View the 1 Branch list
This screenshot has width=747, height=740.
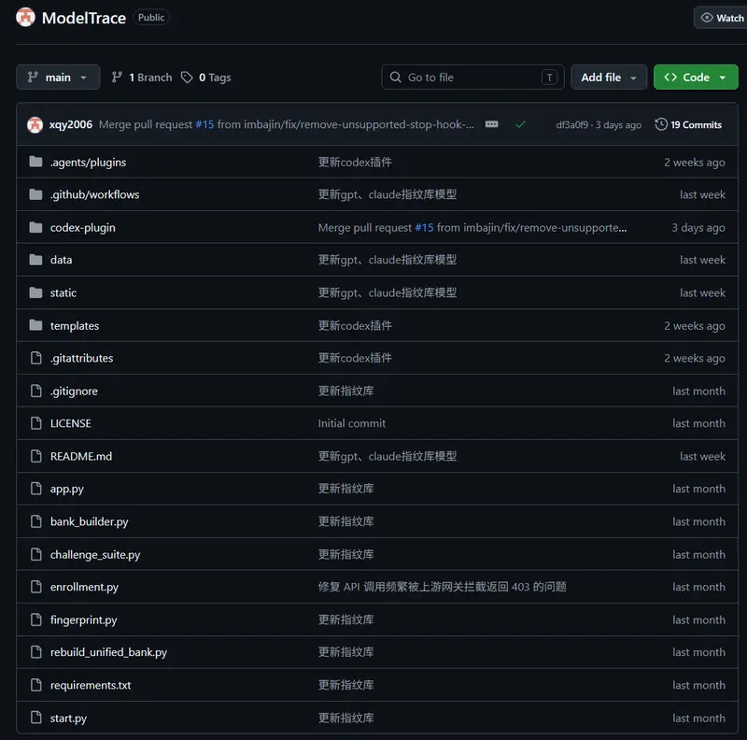pyautogui.click(x=142, y=78)
